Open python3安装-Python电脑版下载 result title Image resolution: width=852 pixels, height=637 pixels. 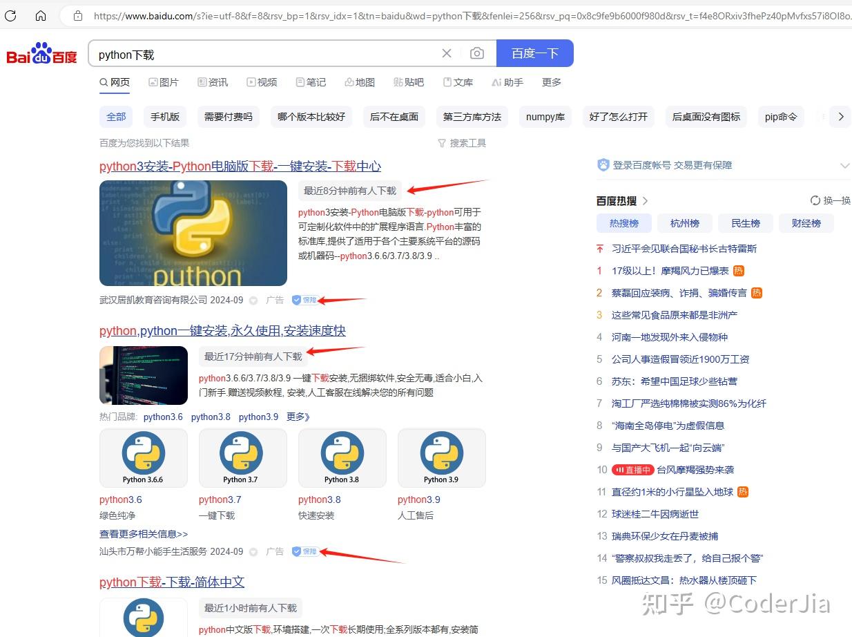coord(240,167)
